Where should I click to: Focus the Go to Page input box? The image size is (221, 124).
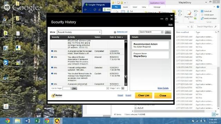coord(67,88)
